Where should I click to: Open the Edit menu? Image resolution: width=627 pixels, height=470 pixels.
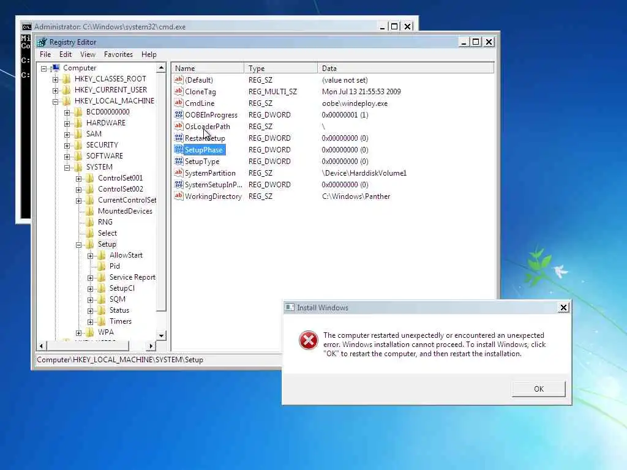pyautogui.click(x=66, y=54)
